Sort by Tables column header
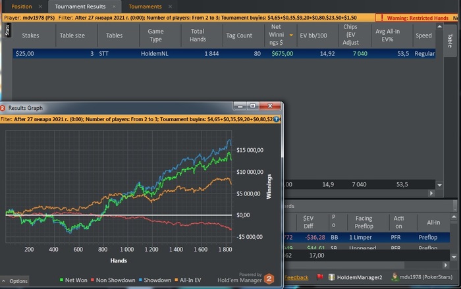 pos(114,36)
